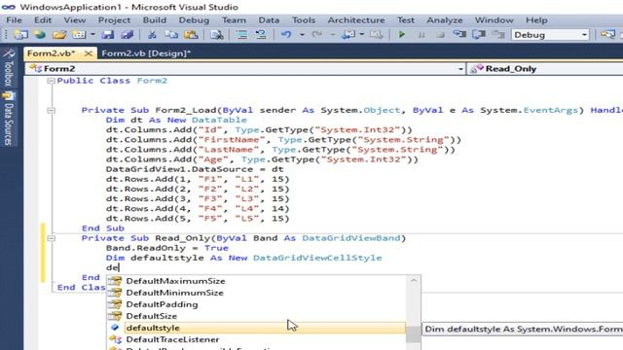Open the Build menu
Viewport: 623px width, 350px height.
point(155,20)
